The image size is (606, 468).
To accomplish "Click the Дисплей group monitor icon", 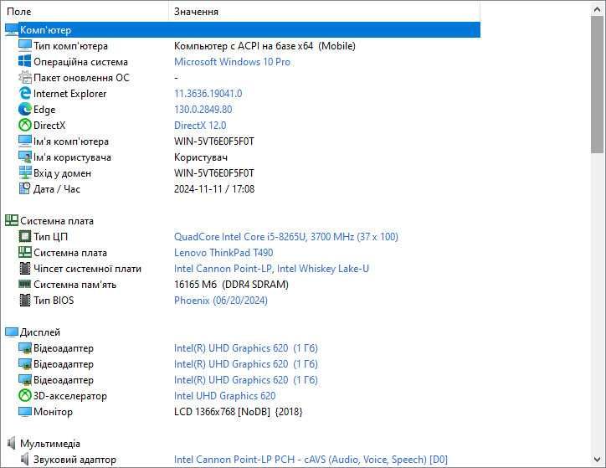I will point(12,332).
